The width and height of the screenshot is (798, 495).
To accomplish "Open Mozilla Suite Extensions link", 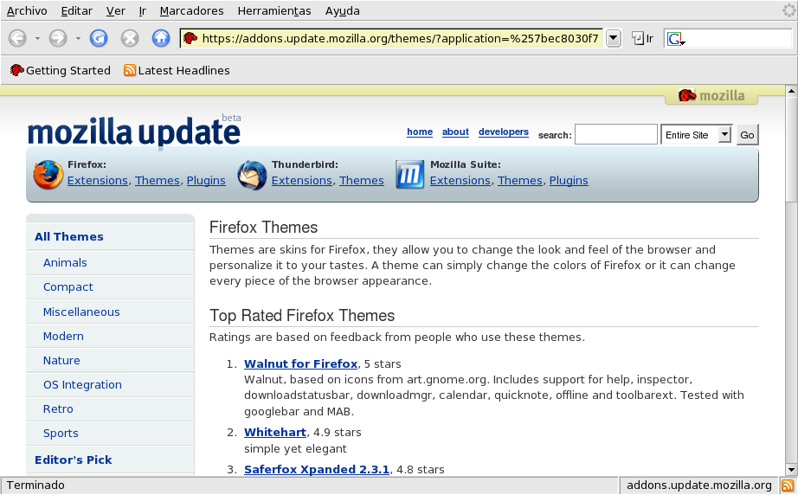I will point(460,181).
